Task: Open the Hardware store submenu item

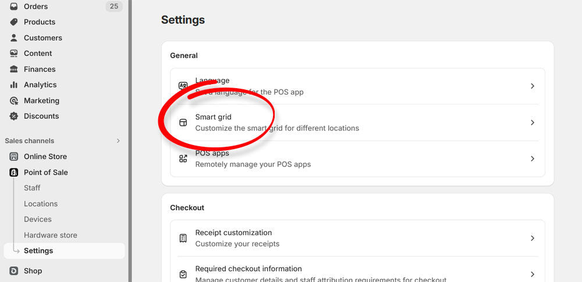Action: coord(51,235)
